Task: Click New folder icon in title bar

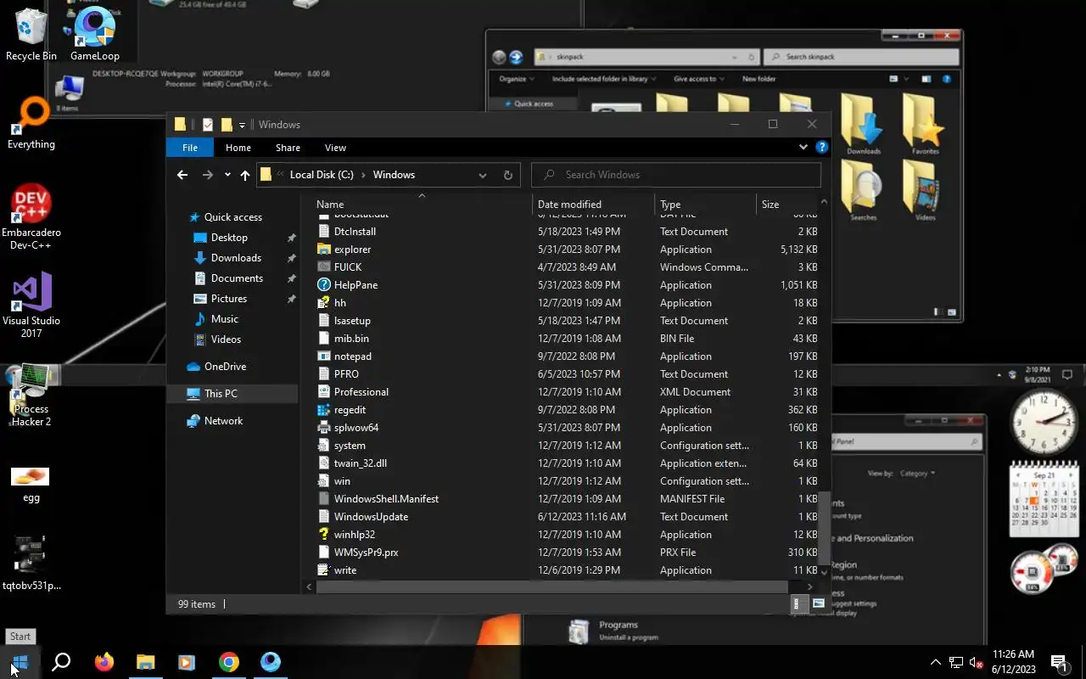Action: click(x=227, y=125)
